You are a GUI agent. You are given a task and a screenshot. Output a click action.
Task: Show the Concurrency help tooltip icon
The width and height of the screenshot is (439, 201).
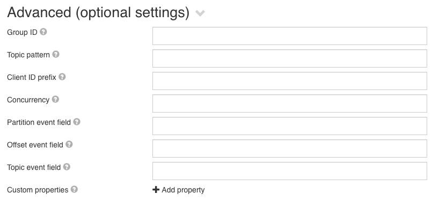pyautogui.click(x=55, y=99)
